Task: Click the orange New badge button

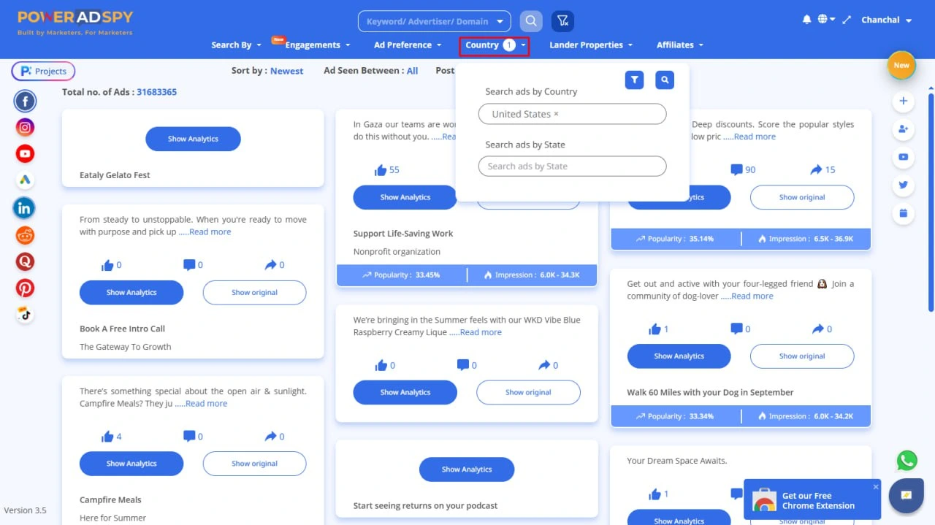Action: (x=901, y=66)
